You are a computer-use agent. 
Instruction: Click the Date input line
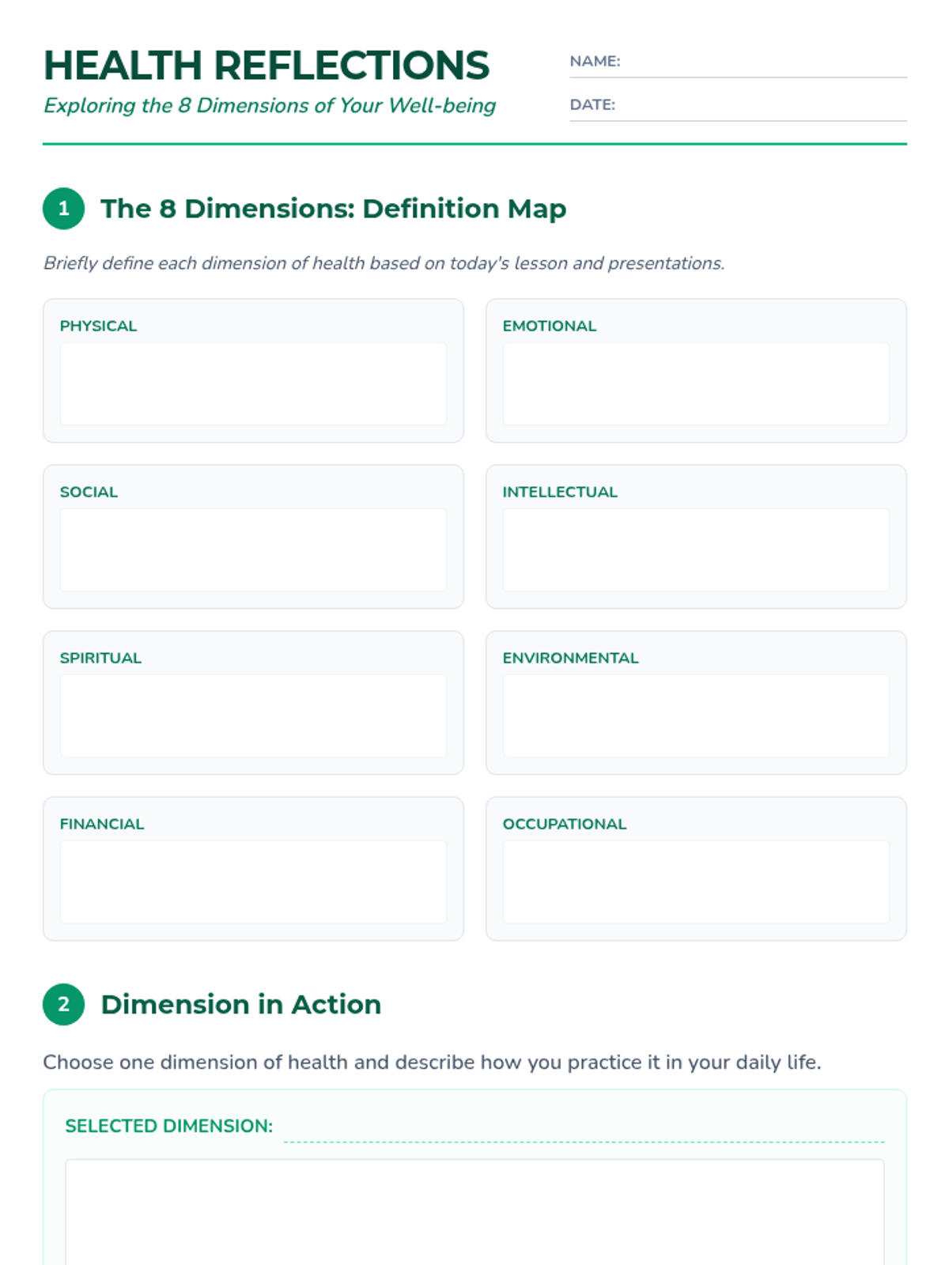(x=759, y=106)
